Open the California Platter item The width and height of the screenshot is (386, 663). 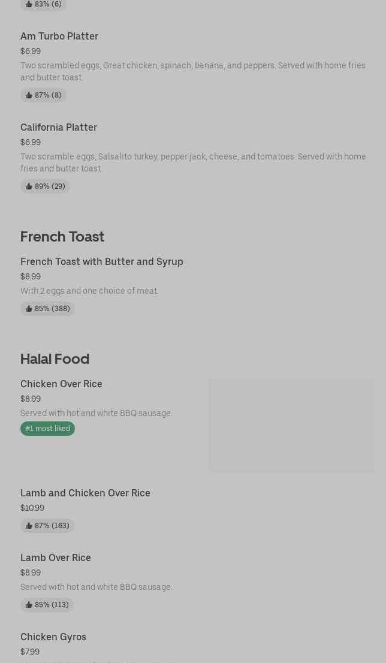(x=193, y=156)
